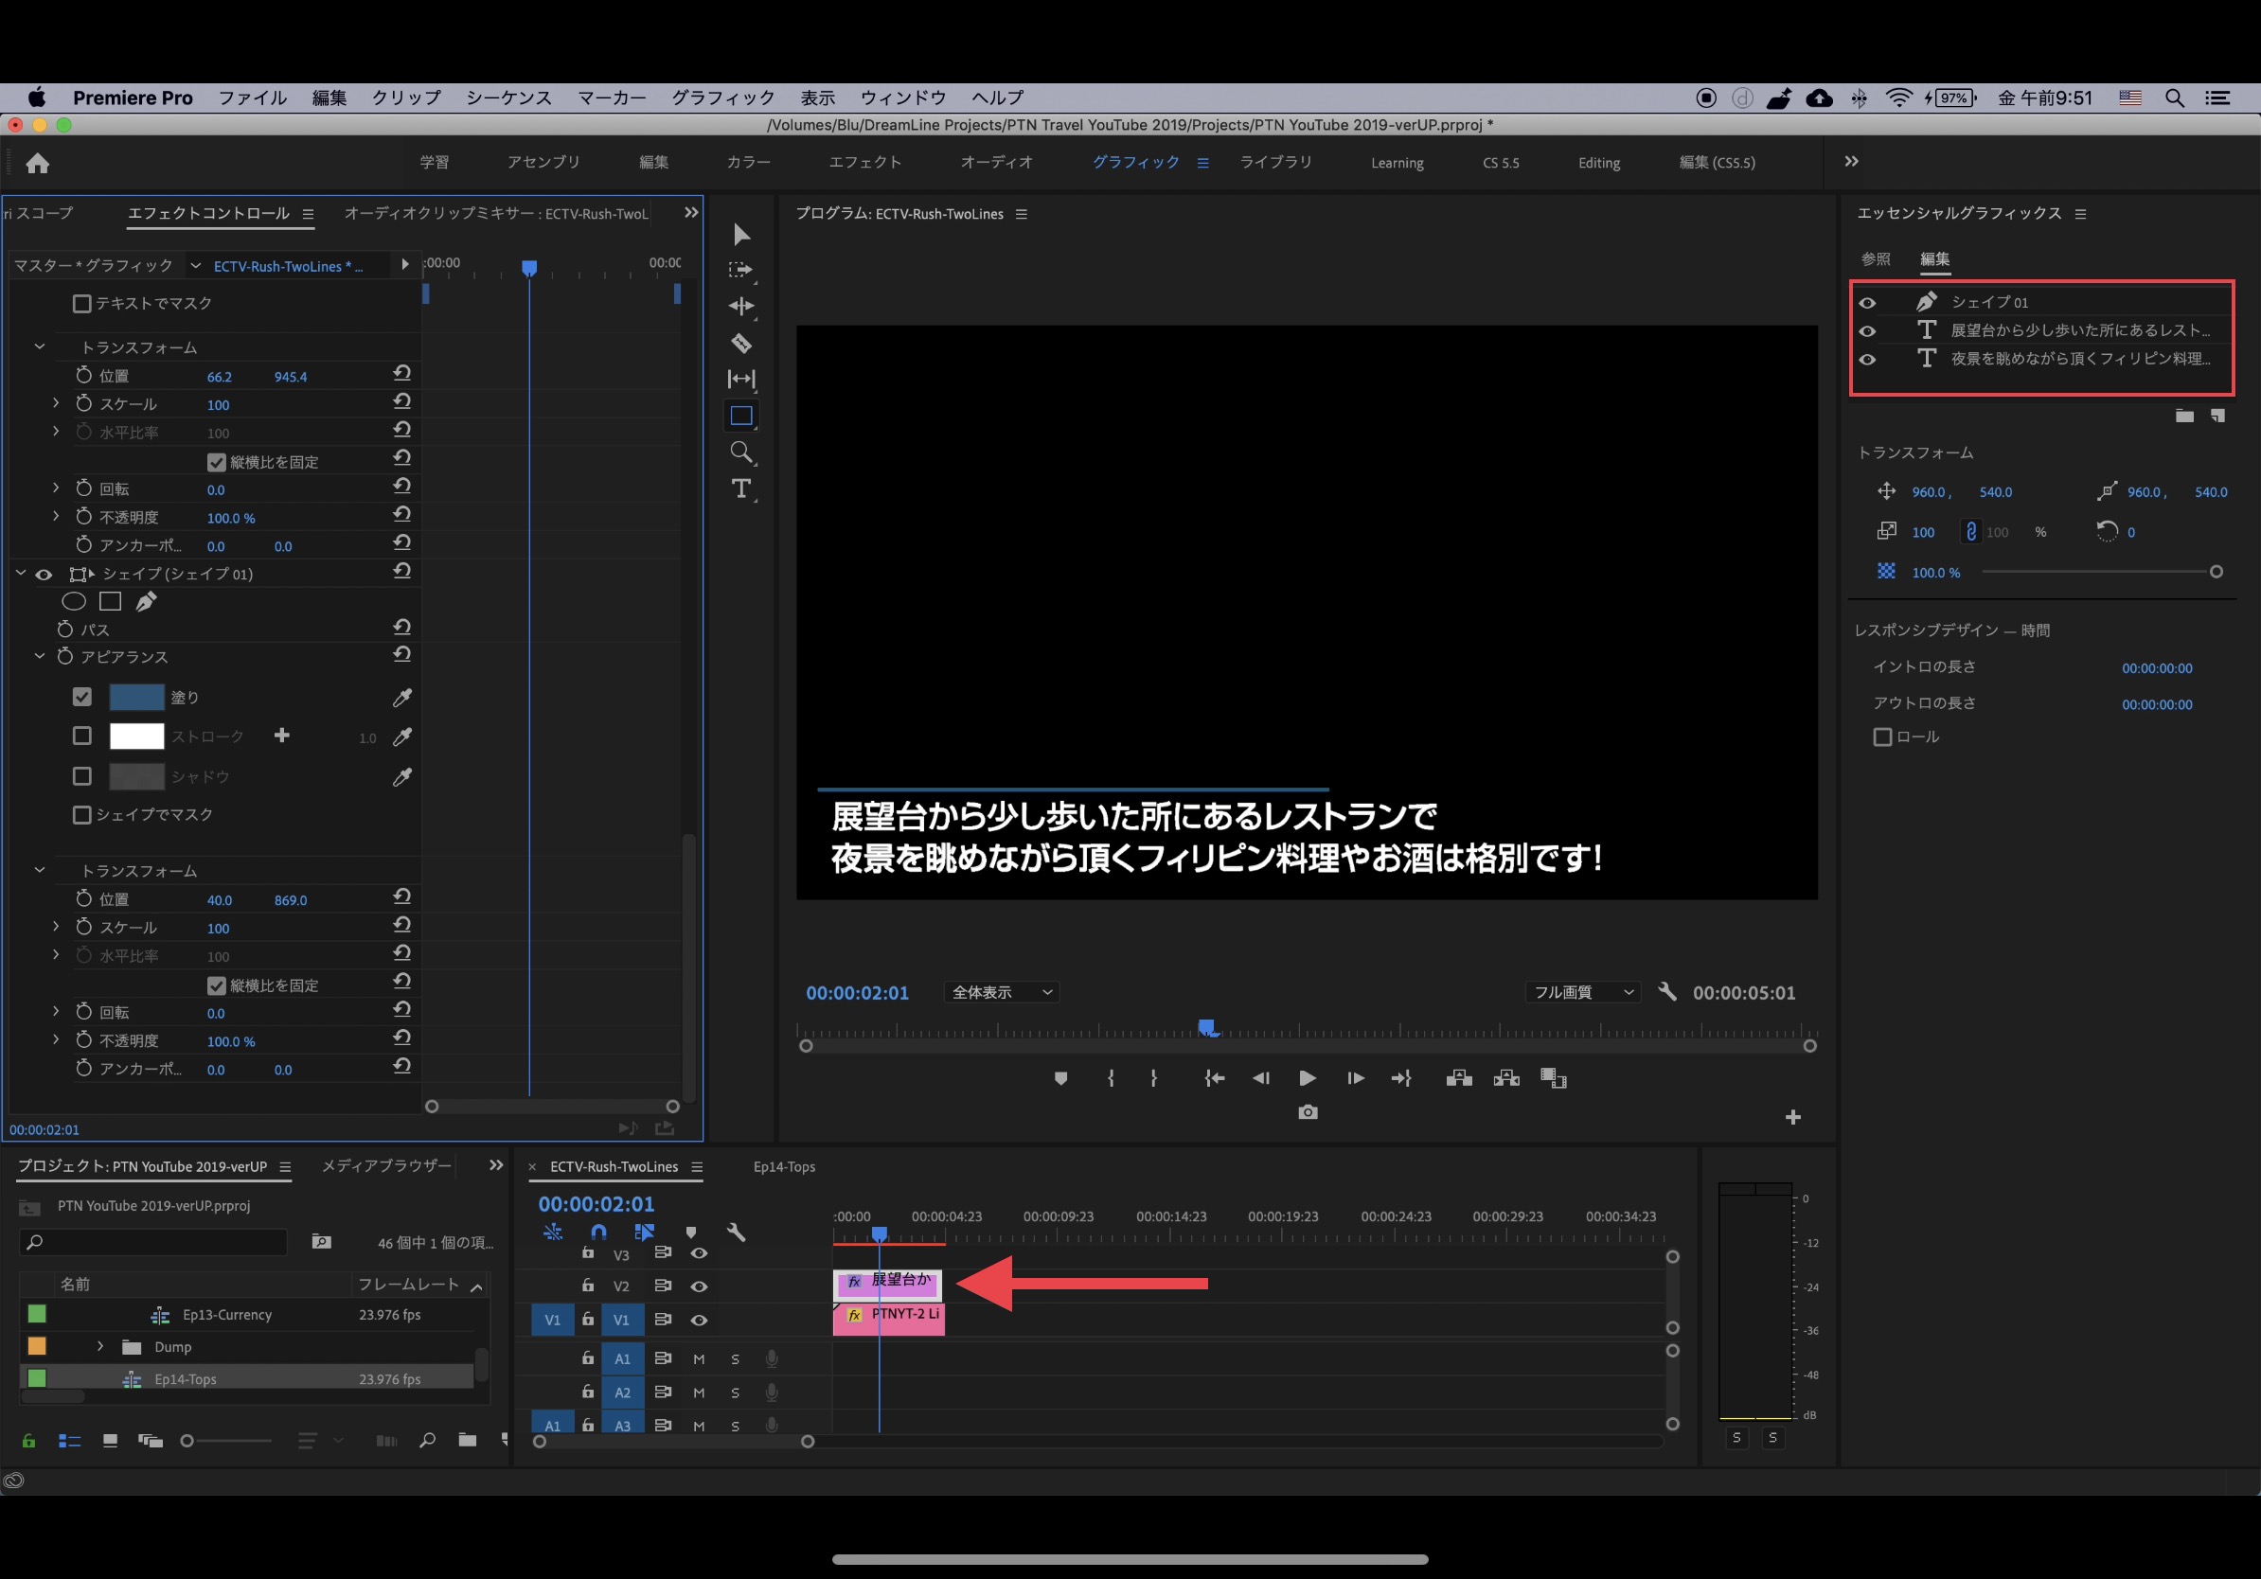Select the Zoom tool
Viewport: 2261px width, 1579px height.
(741, 452)
